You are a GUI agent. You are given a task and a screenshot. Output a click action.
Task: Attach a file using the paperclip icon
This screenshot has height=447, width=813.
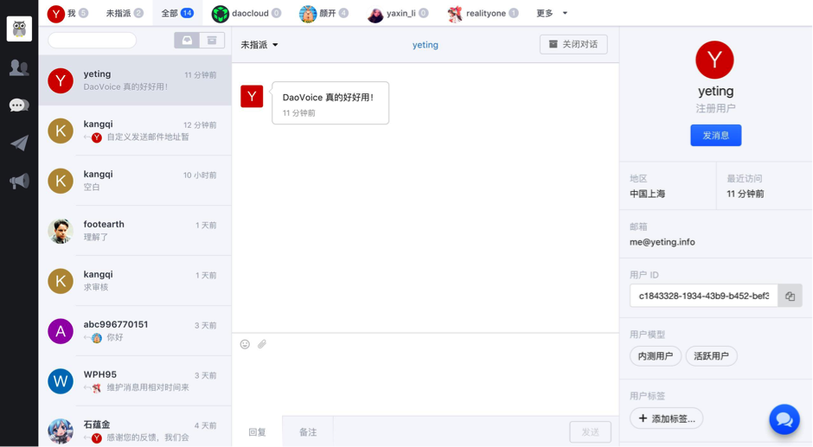[262, 344]
